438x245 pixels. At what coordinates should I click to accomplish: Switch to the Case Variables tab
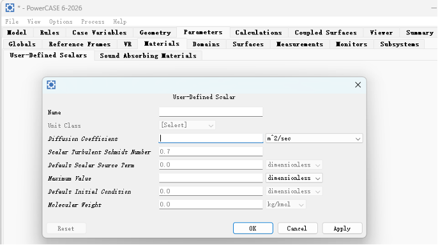[100, 33]
